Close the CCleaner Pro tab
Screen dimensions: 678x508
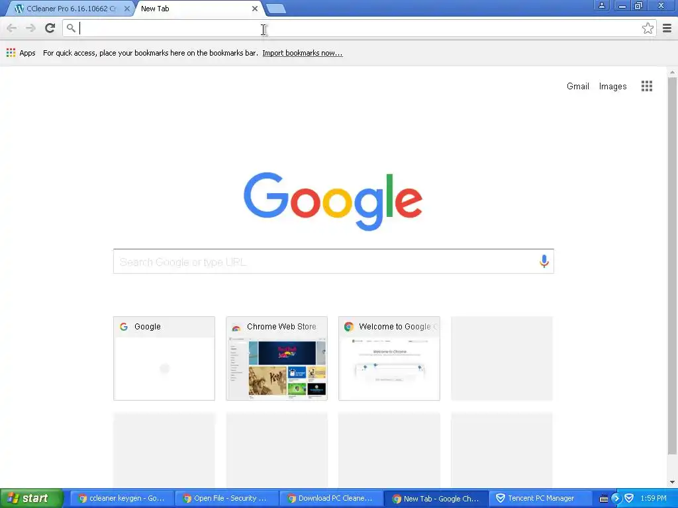pyautogui.click(x=126, y=9)
